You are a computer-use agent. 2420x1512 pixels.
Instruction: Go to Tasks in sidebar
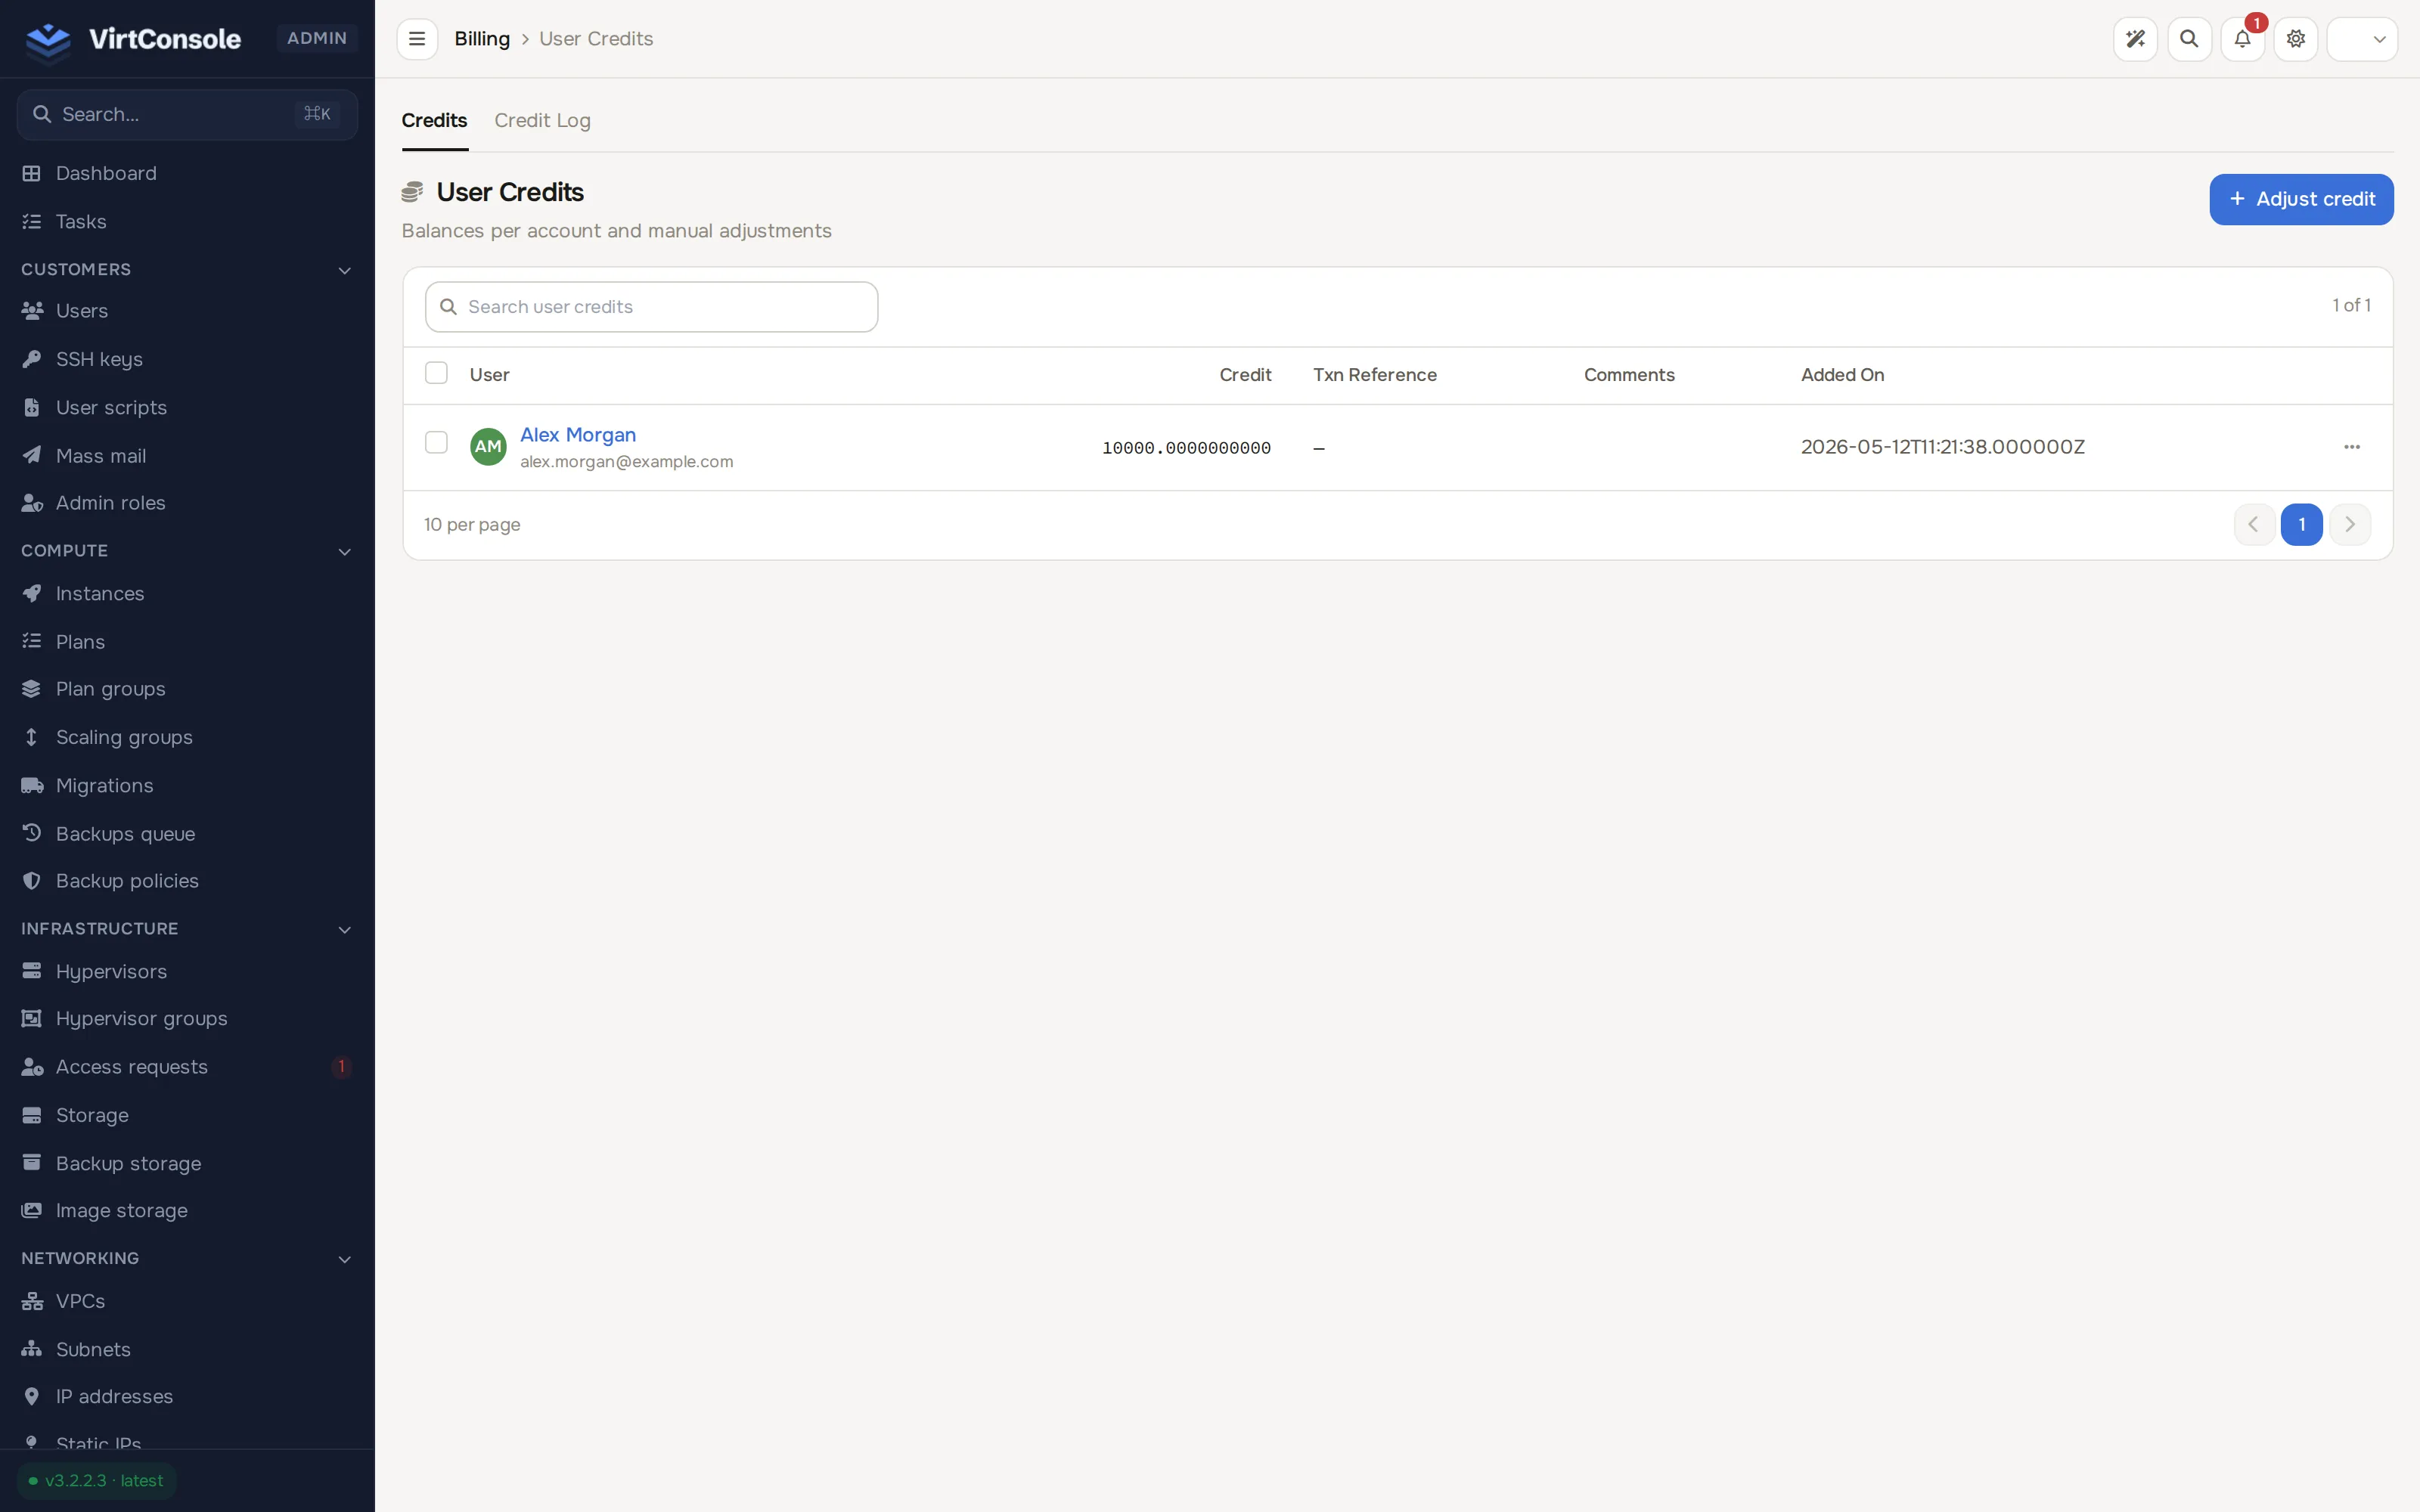click(187, 221)
